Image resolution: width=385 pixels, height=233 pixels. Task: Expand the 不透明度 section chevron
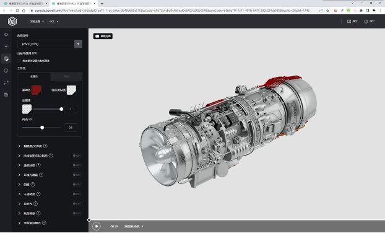19,194
